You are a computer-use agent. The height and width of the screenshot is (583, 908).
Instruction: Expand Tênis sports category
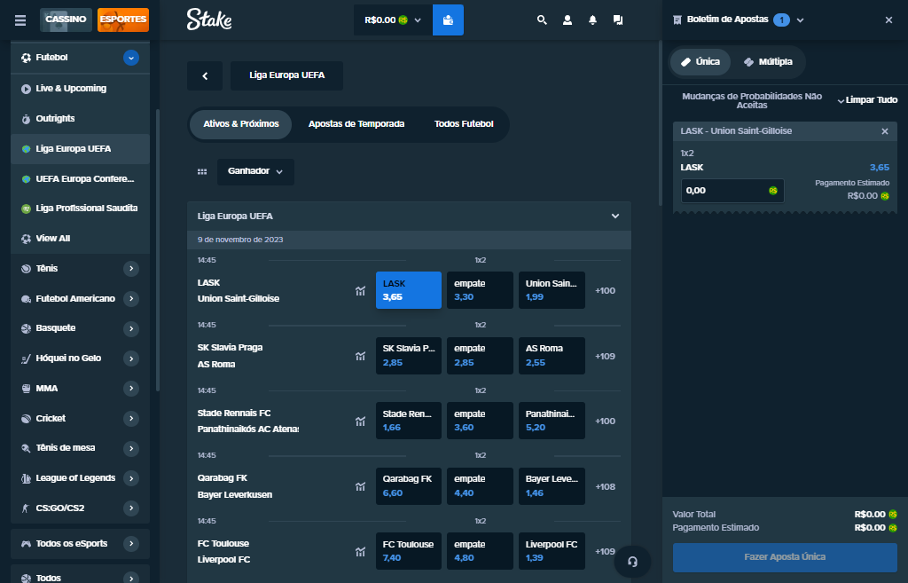click(131, 269)
